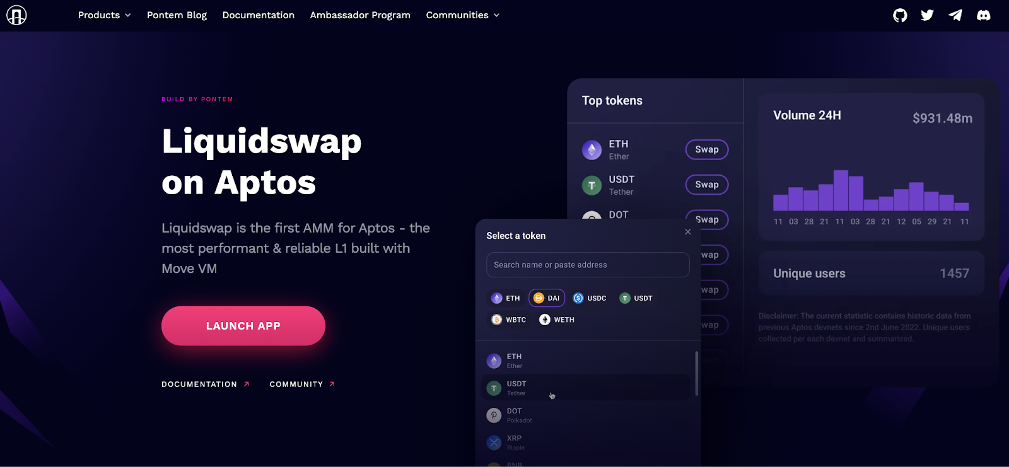Viewport: 1009px width, 467px height.
Task: Click the token list scrollbar
Action: point(696,374)
